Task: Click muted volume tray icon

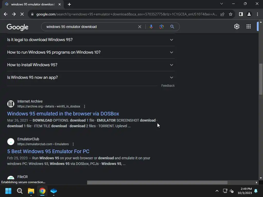Action: pos(232,191)
